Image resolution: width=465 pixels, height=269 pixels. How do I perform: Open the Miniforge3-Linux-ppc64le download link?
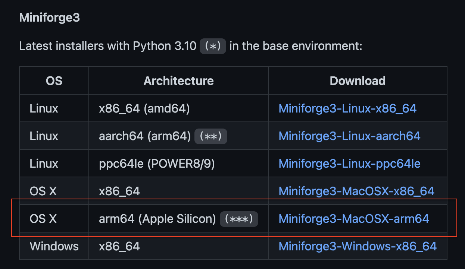coord(349,164)
